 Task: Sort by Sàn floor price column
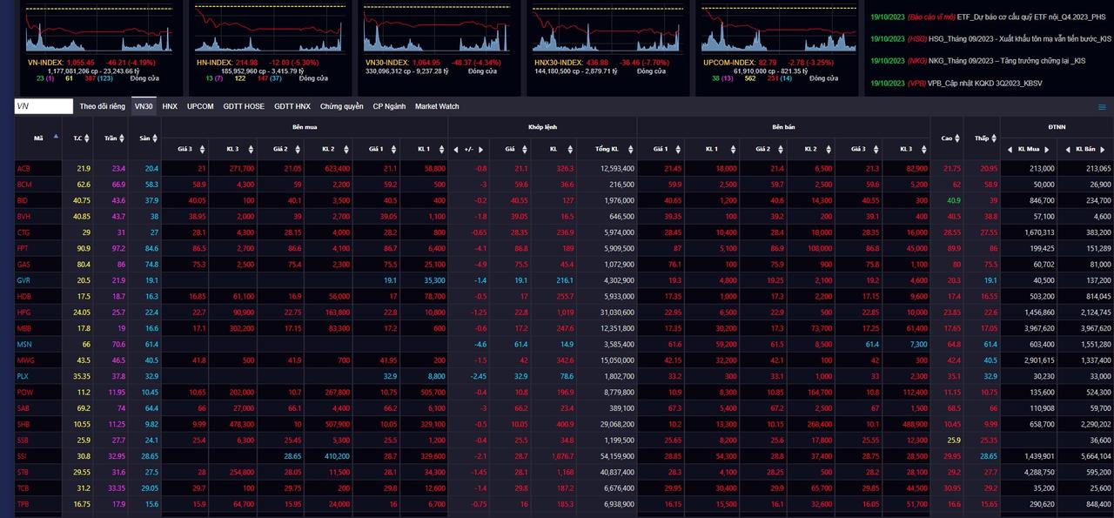(155, 138)
